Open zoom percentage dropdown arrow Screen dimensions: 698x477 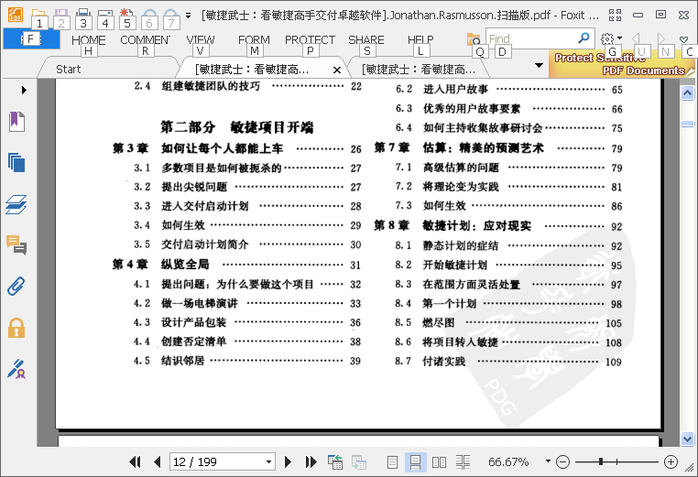click(548, 461)
